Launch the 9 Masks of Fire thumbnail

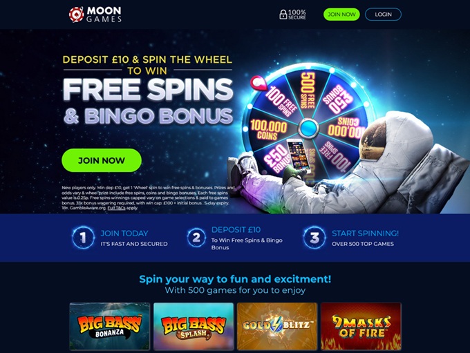(x=361, y=326)
